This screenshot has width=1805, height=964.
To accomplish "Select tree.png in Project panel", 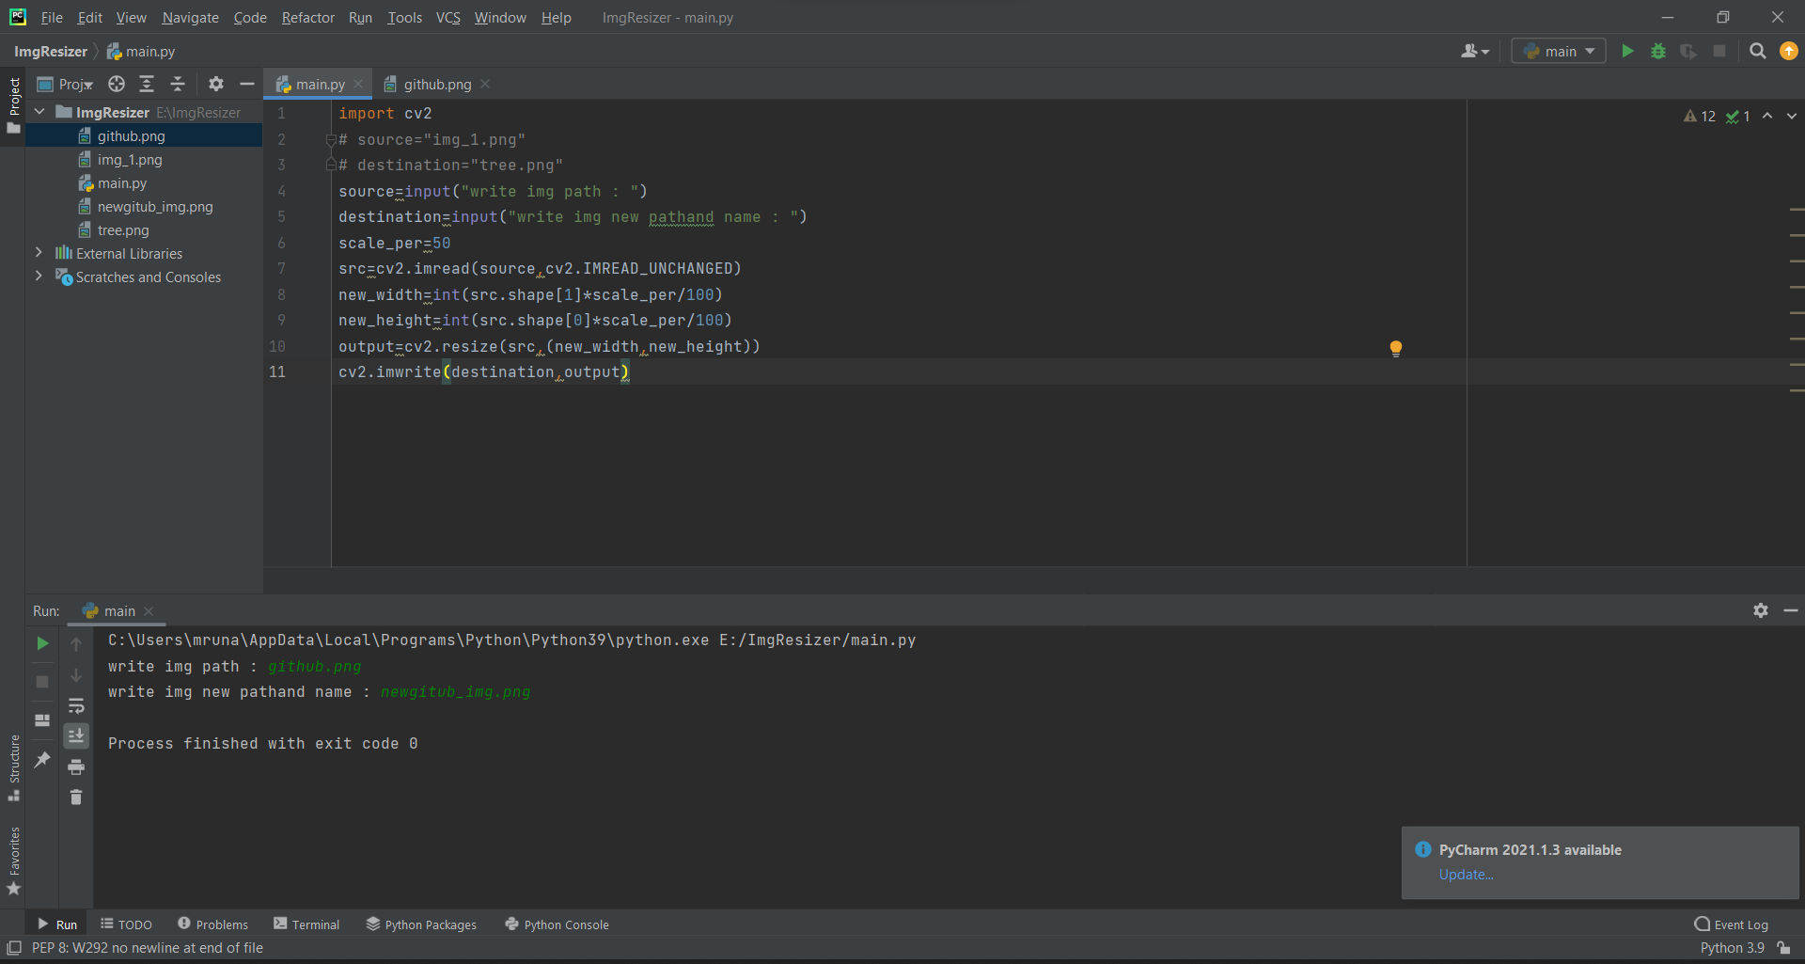I will tap(123, 229).
